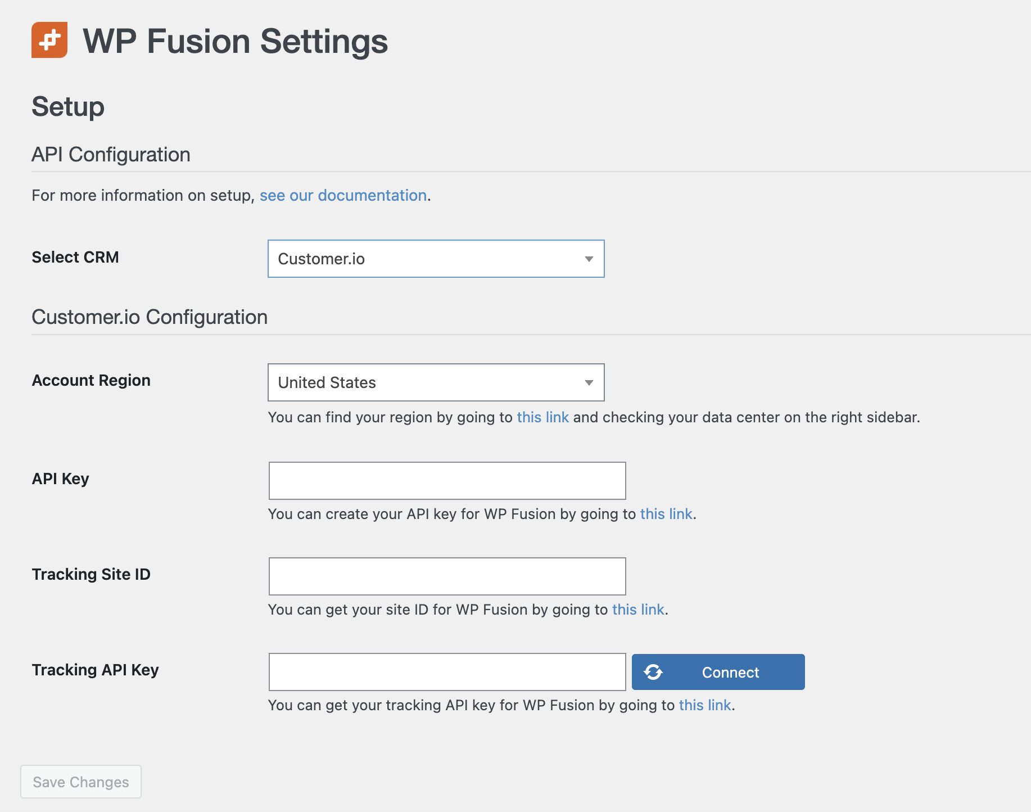Open 'this link' for tracking API key
This screenshot has height=812, width=1031.
point(704,705)
